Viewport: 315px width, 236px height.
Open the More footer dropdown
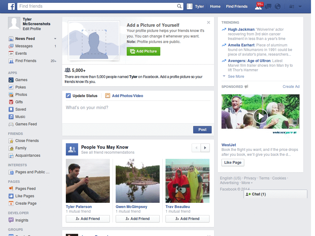[247, 183]
